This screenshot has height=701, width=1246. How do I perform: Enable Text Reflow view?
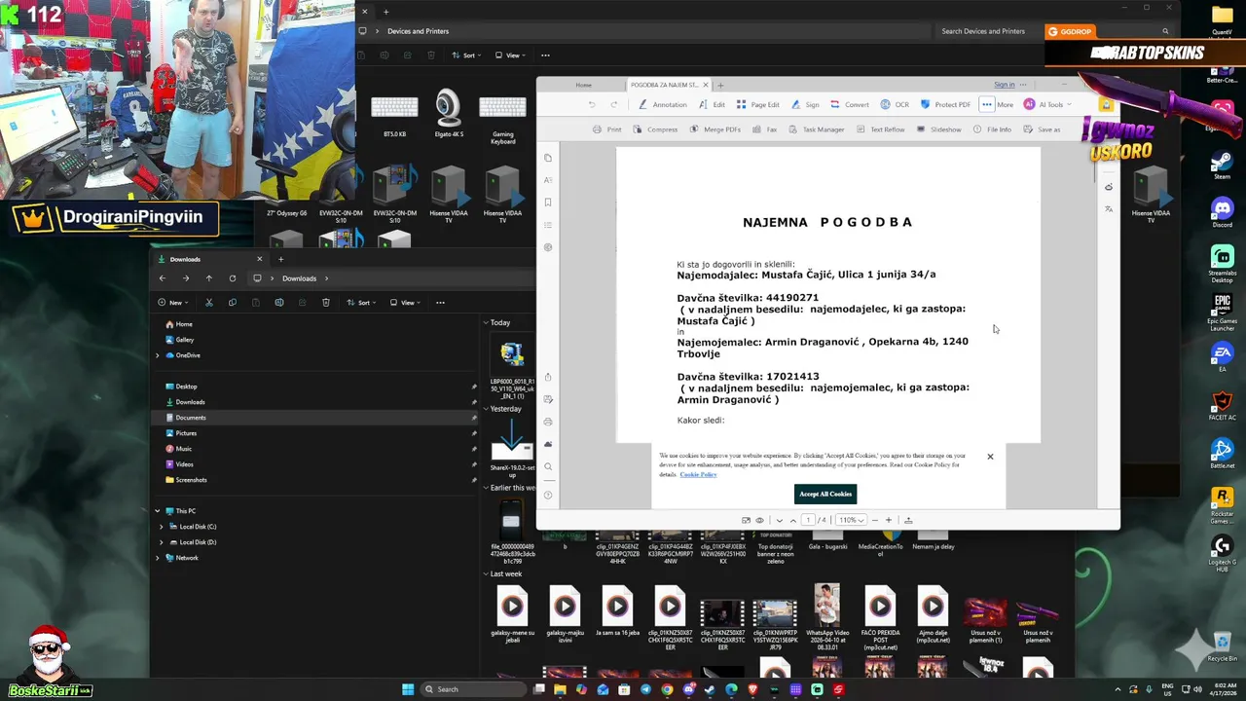881,129
